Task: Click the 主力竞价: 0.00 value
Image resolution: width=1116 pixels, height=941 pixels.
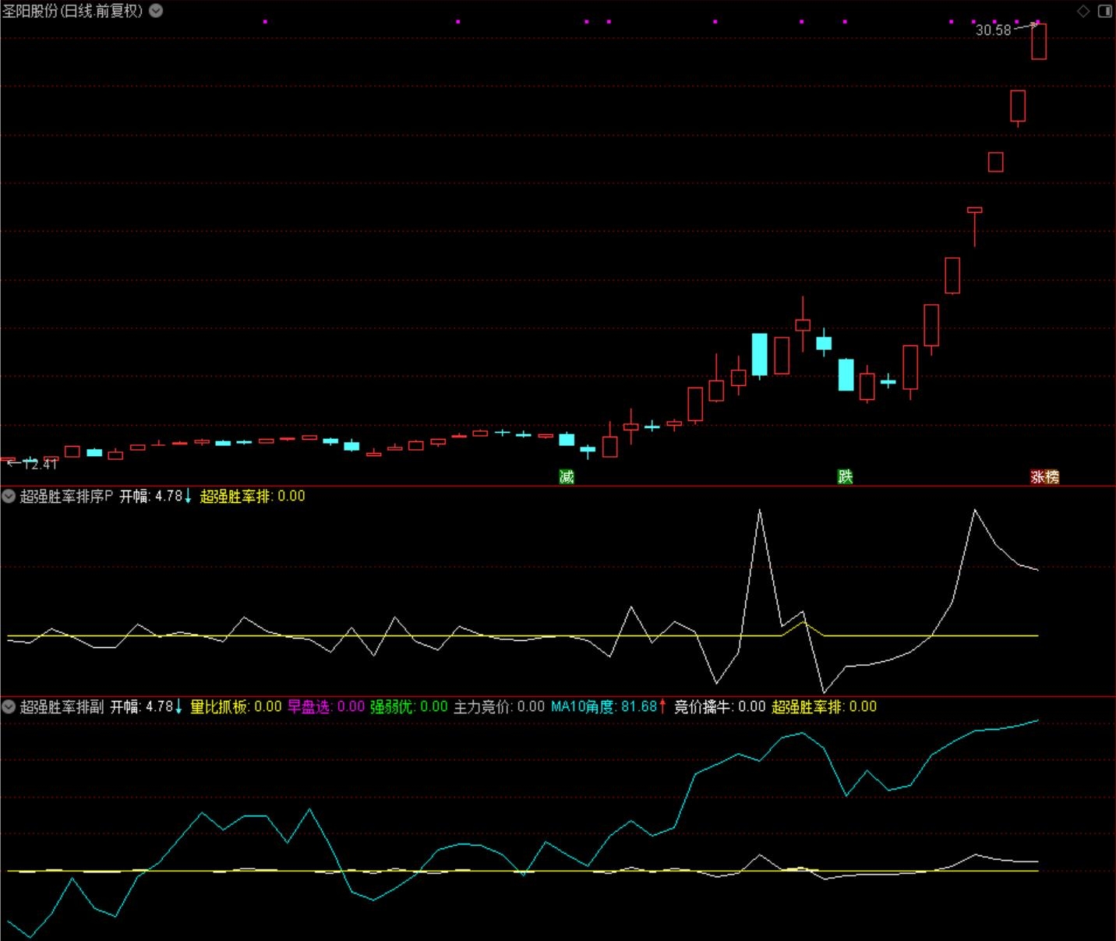Action: coord(499,706)
